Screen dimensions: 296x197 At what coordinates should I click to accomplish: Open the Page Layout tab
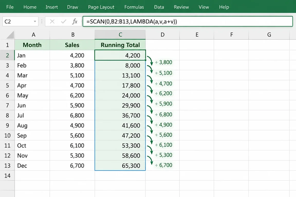[x=101, y=7]
